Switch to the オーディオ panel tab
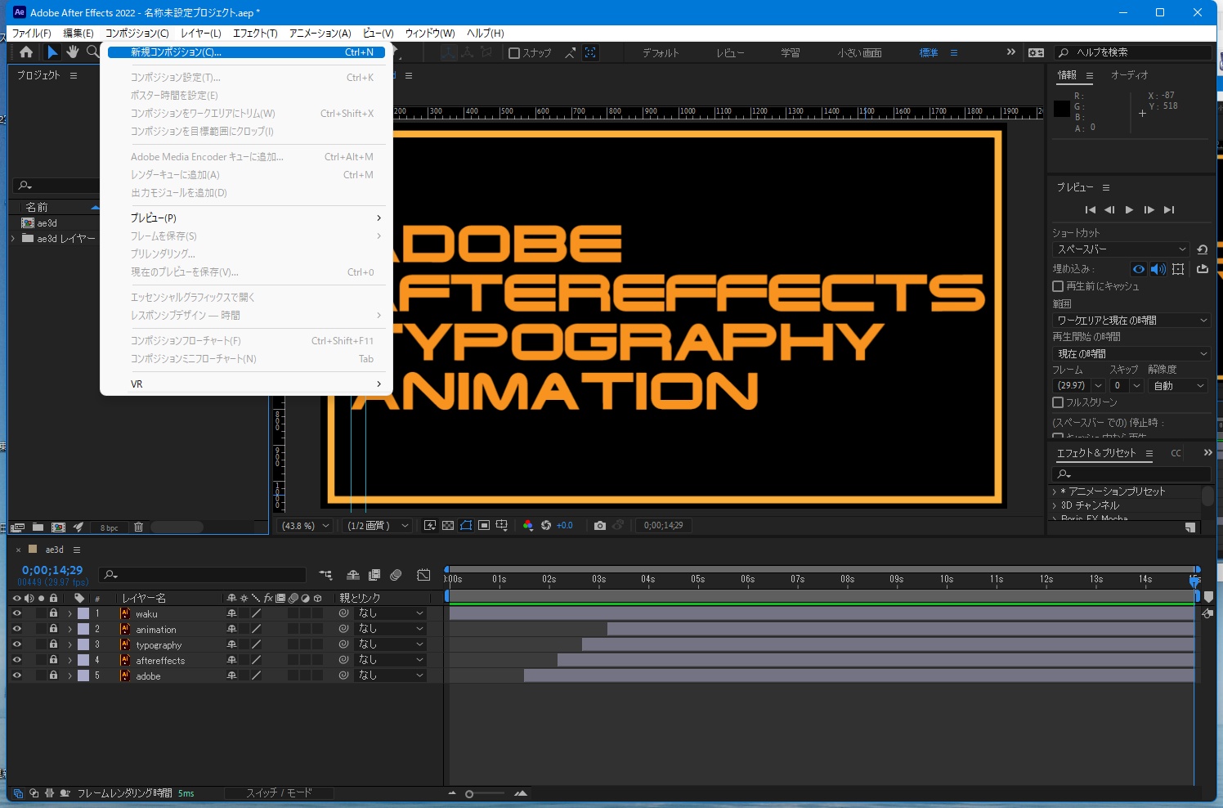The image size is (1223, 808). pos(1129,75)
